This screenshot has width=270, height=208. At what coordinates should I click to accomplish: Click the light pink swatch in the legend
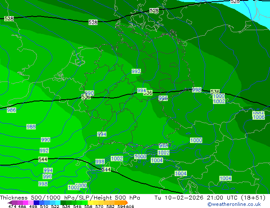31,202
